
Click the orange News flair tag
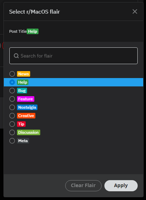[x=24, y=74]
